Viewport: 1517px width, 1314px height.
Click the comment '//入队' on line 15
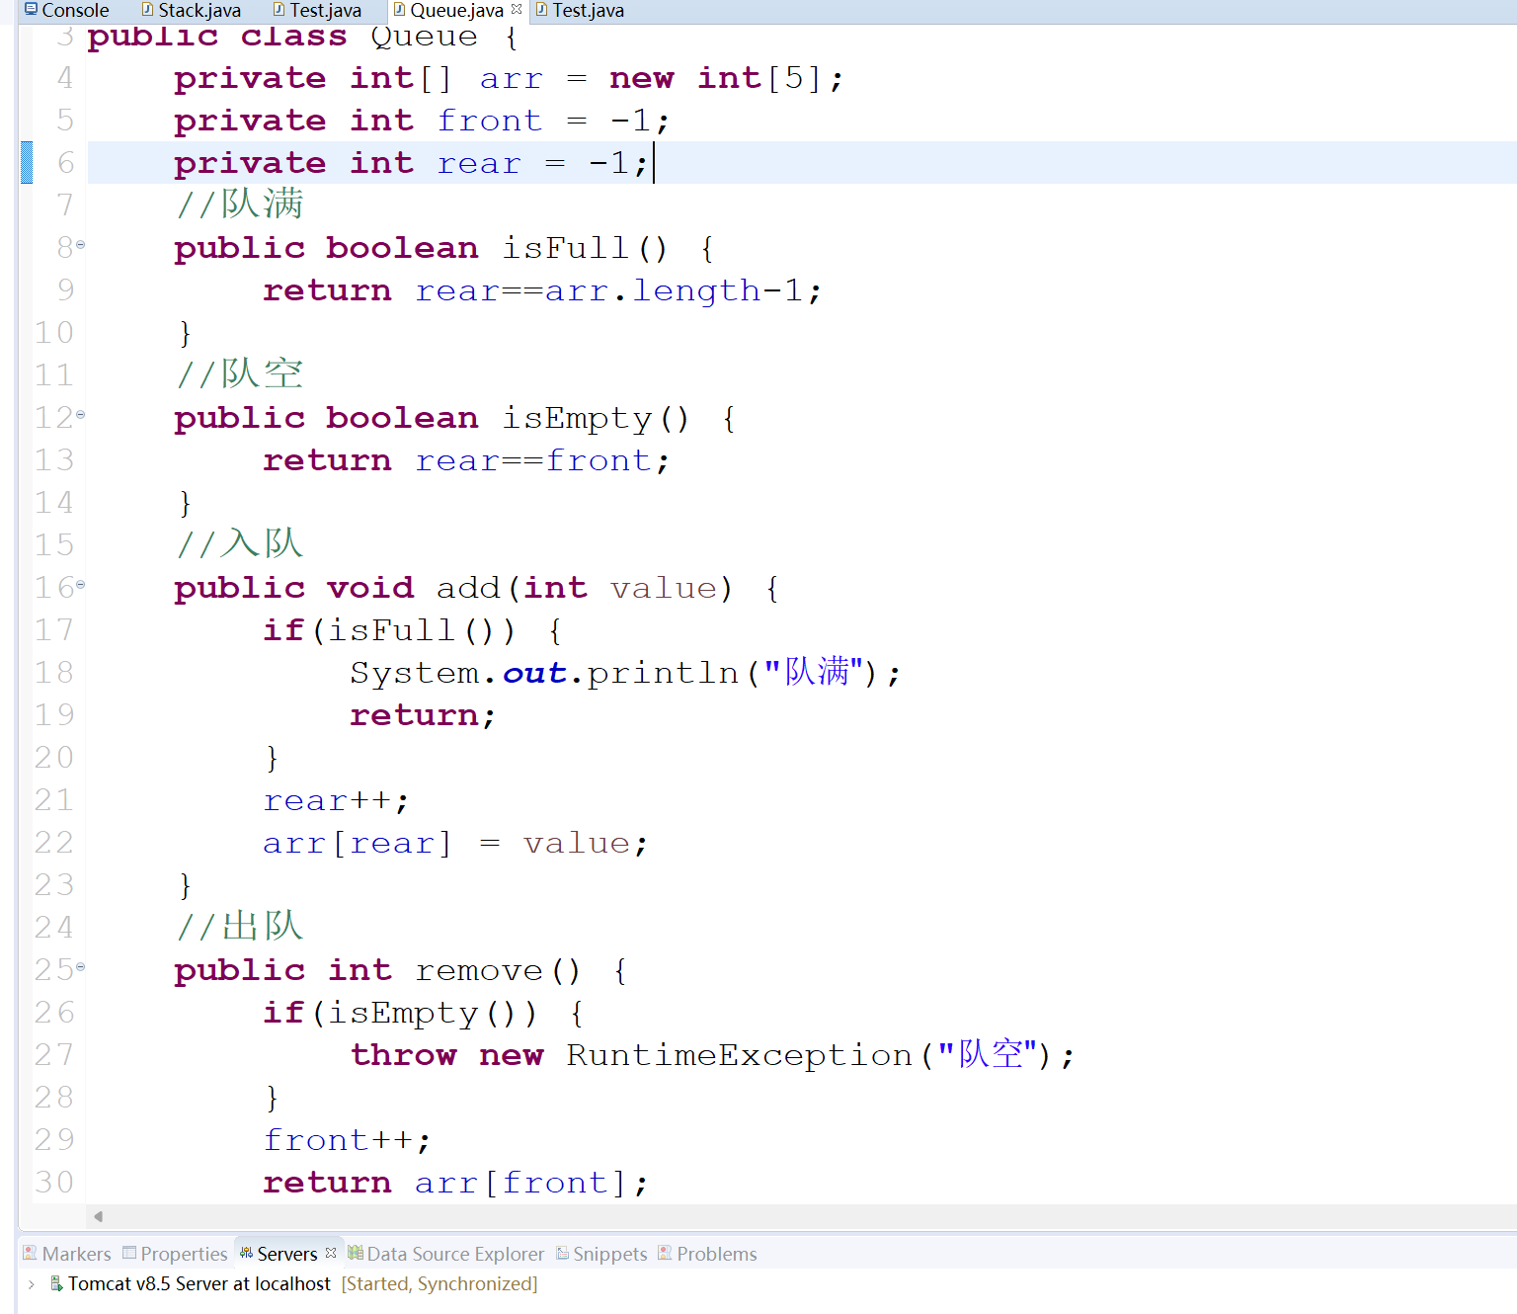click(x=240, y=544)
